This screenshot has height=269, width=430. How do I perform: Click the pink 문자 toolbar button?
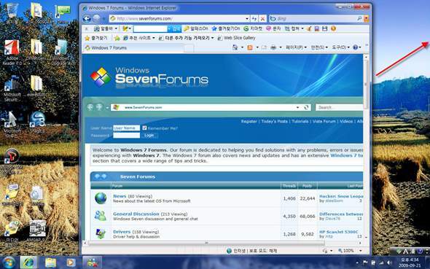point(273,28)
